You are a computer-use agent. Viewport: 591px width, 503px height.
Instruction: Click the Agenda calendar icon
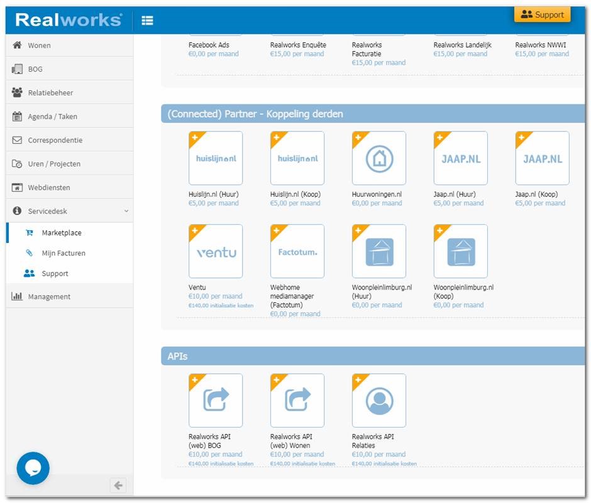pyautogui.click(x=17, y=116)
